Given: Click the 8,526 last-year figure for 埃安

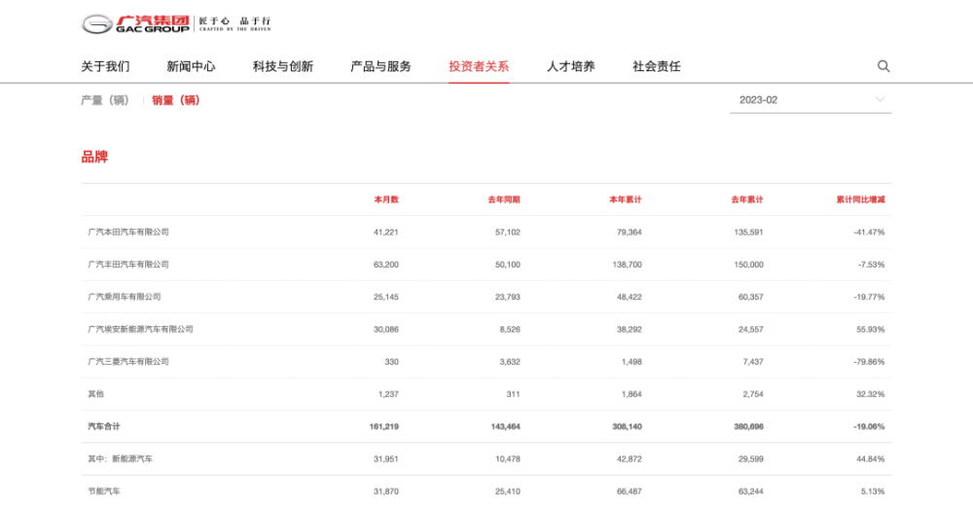Looking at the screenshot, I should click(x=510, y=329).
